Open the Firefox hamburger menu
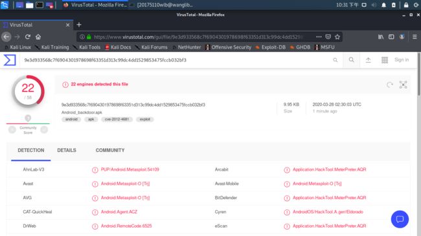This screenshot has height=236, width=421. point(415,37)
